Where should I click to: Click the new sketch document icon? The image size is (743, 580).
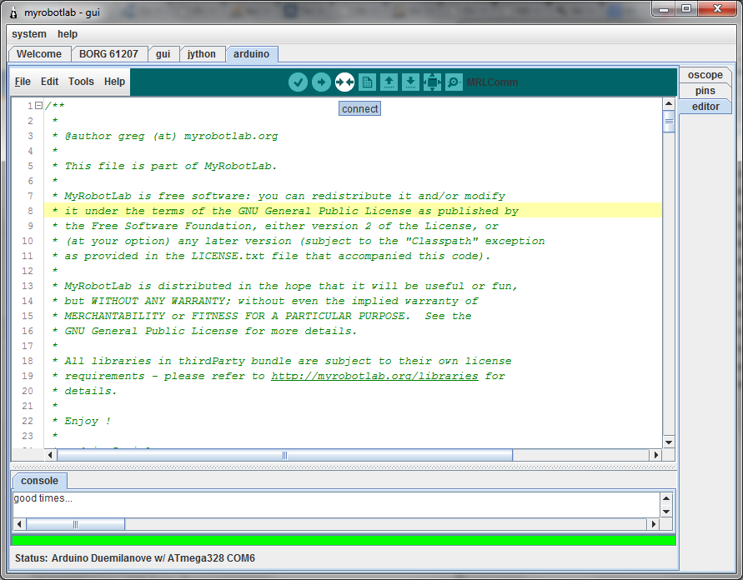click(x=367, y=82)
